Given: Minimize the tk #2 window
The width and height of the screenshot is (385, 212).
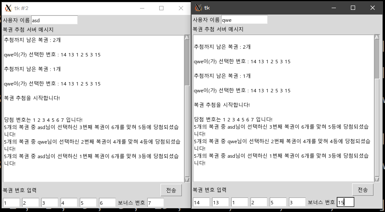Looking at the screenshot, I should (142, 8).
